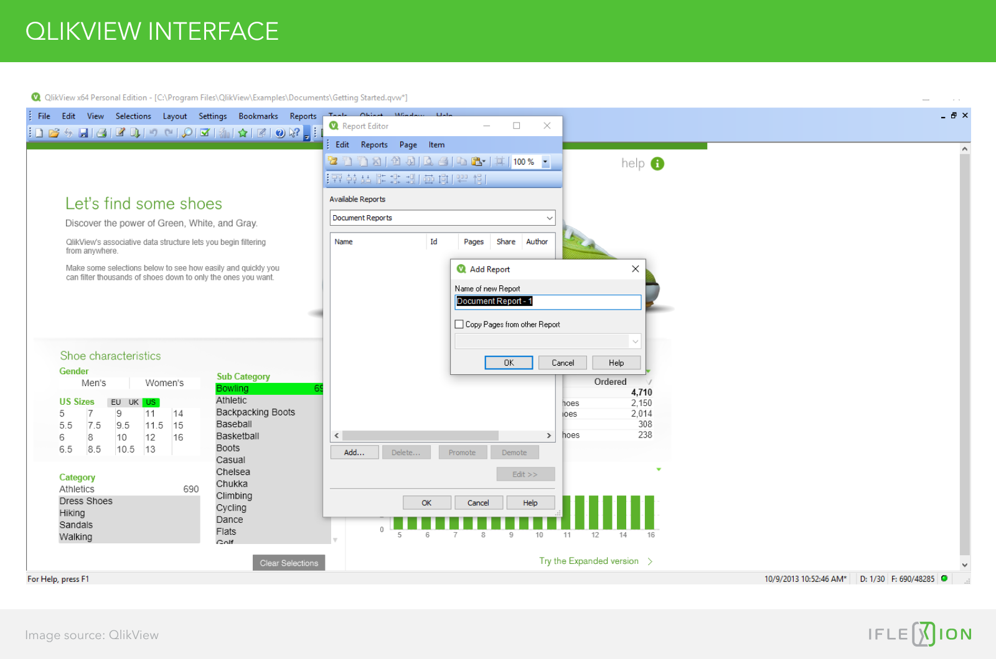Open the Selections menu
This screenshot has width=996, height=659.
coord(133,116)
